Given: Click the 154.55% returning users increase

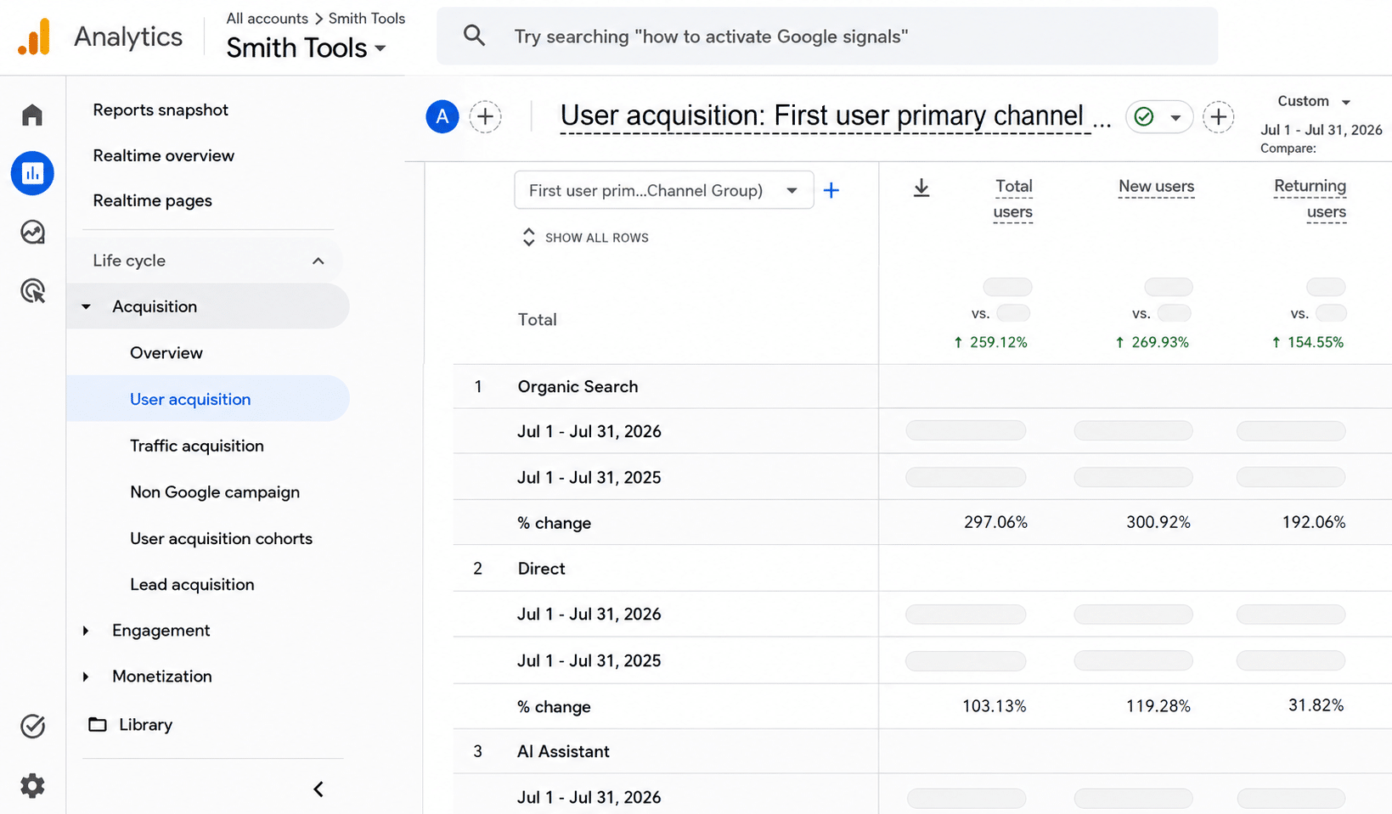Looking at the screenshot, I should pyautogui.click(x=1307, y=342).
